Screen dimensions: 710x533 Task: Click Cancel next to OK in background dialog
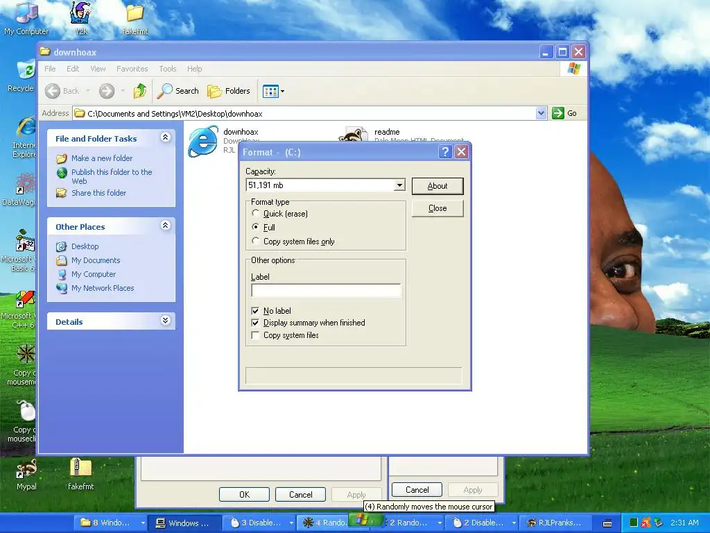[301, 494]
